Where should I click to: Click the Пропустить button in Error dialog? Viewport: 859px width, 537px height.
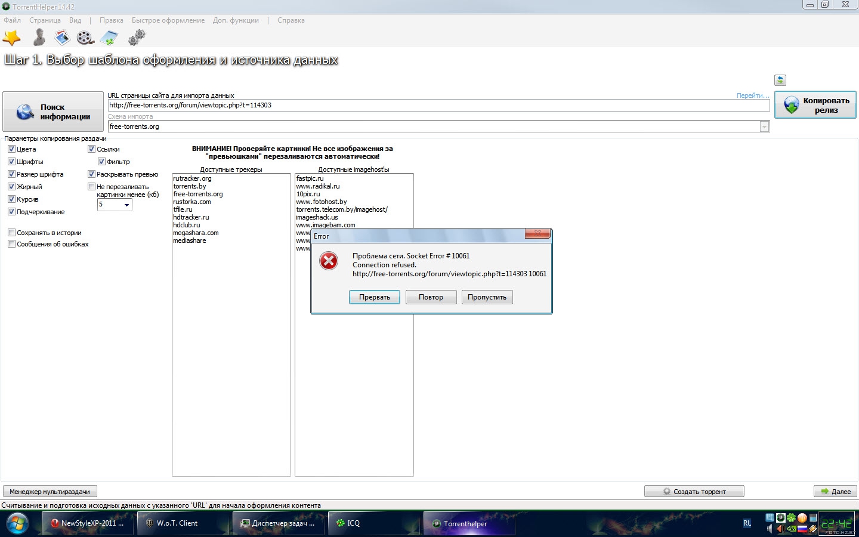click(487, 297)
